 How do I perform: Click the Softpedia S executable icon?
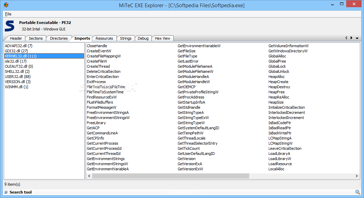pos(10,26)
